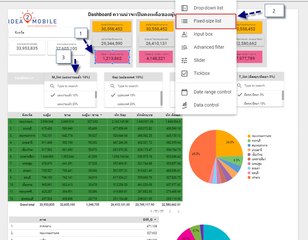Select the 29,344,590 scorecard

click(x=112, y=41)
